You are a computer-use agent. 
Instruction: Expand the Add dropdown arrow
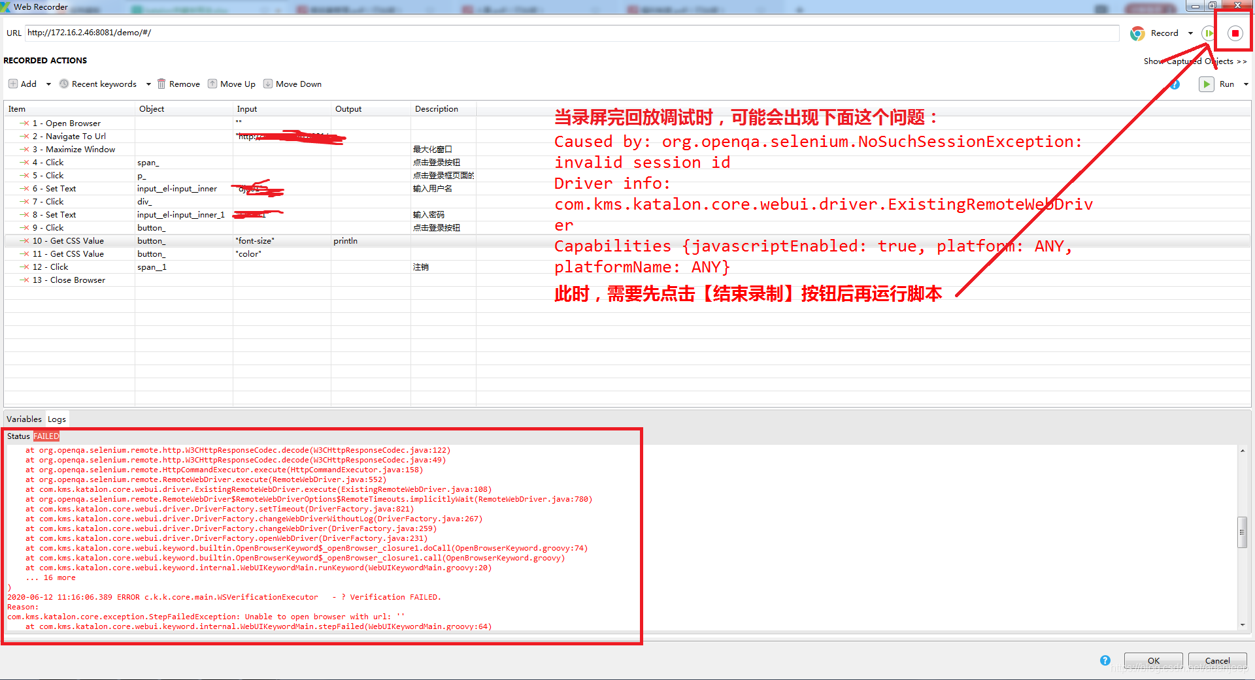click(x=48, y=84)
